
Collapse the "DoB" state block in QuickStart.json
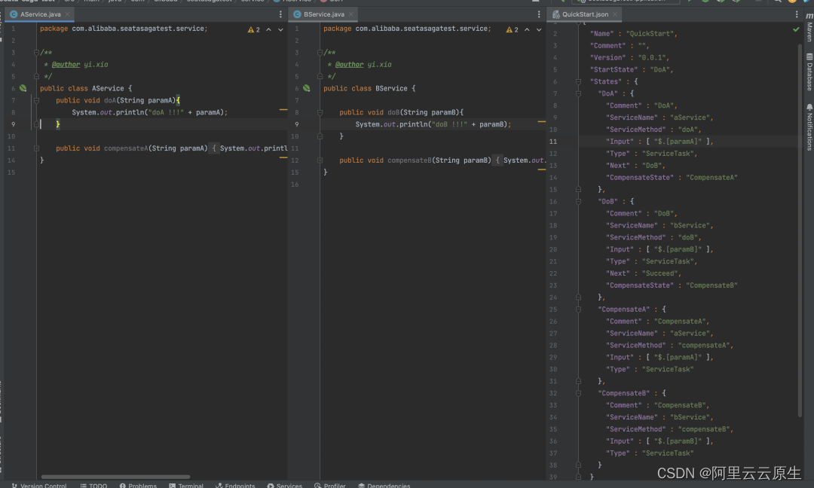pyautogui.click(x=578, y=201)
